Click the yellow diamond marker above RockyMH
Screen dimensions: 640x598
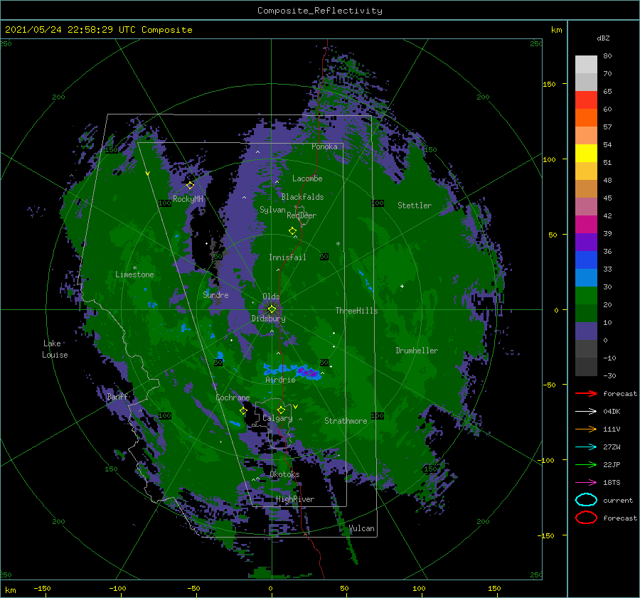click(x=190, y=186)
